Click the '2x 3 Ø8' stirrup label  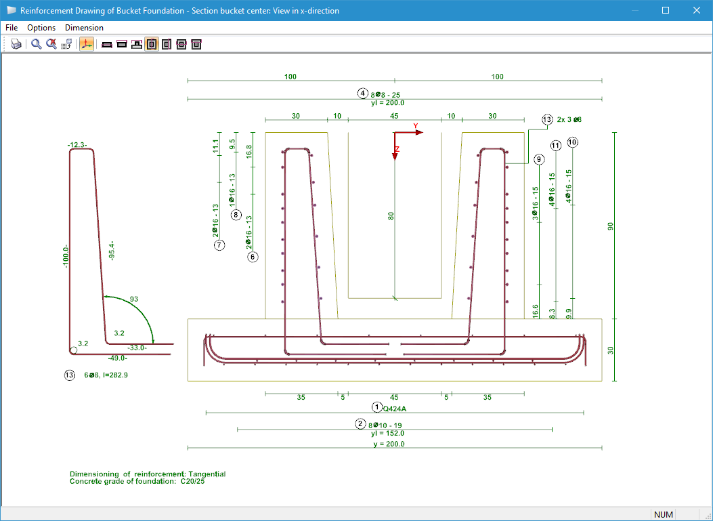[569, 120]
